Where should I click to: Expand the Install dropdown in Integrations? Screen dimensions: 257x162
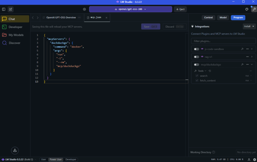(x=249, y=26)
